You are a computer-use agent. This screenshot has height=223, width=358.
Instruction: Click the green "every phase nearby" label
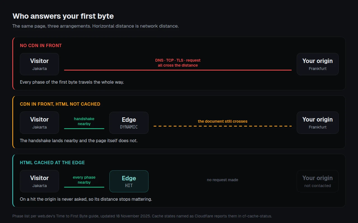click(x=84, y=180)
